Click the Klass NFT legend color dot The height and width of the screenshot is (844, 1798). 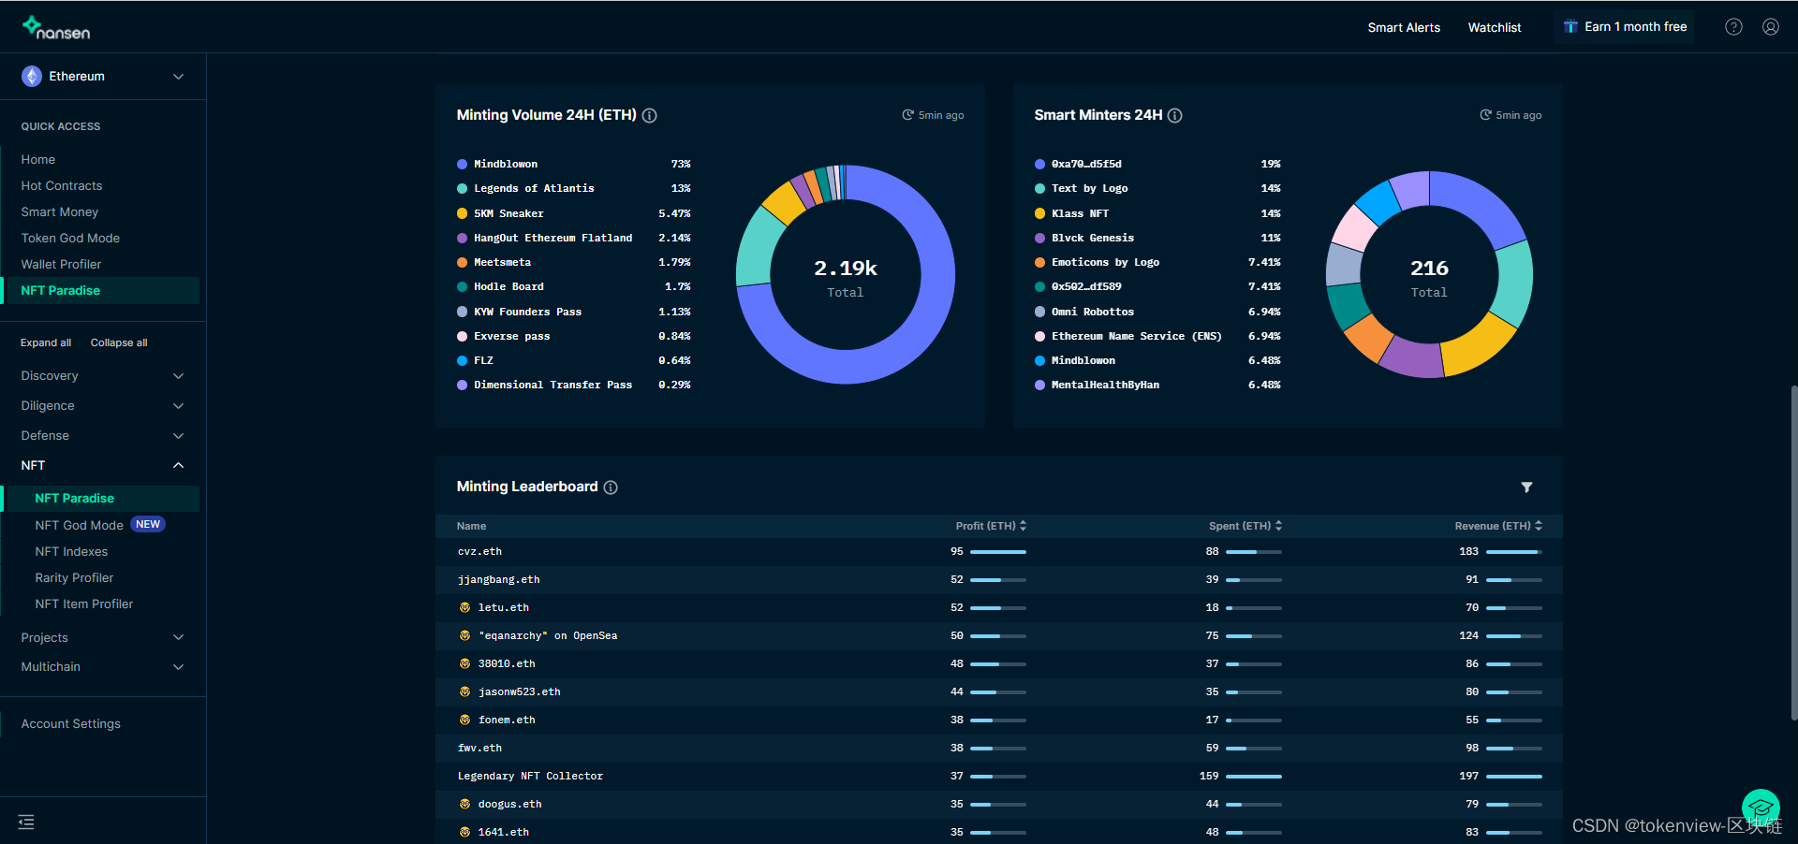pyautogui.click(x=1039, y=213)
